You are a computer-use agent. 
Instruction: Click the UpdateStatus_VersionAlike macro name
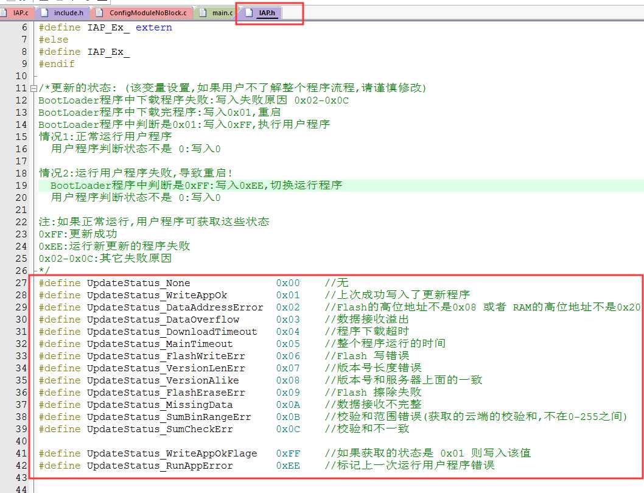[x=163, y=380]
